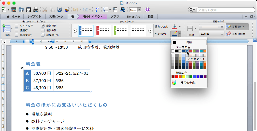Click the Redo arrow icon
The height and width of the screenshot is (131, 257).
pyautogui.click(x=85, y=10)
